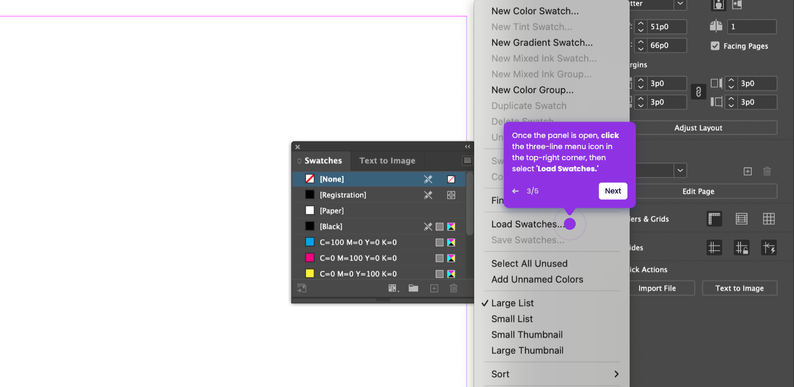Uncheck the Facing Pages checkbox

tap(715, 46)
